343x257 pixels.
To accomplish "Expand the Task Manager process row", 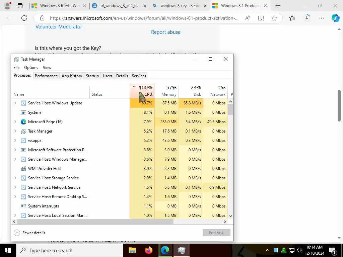I will [x=15, y=131].
